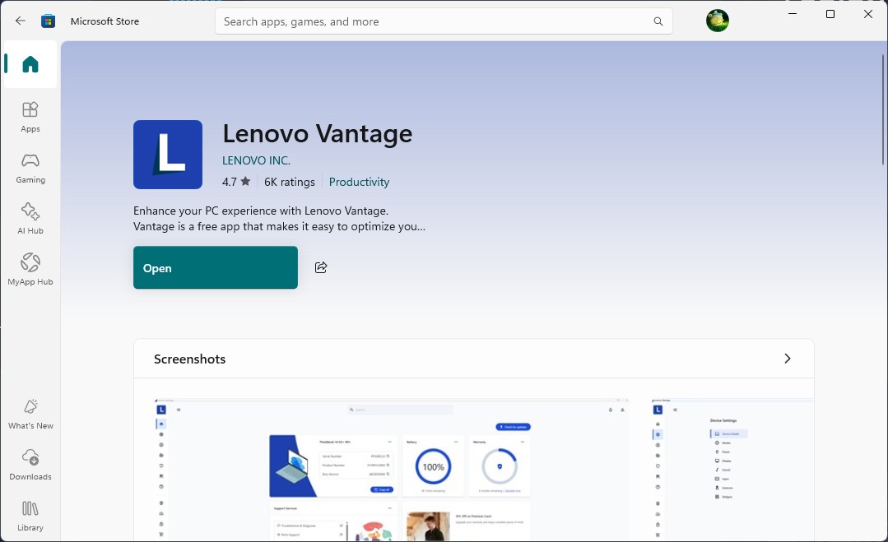Click the Open button for Lenovo Vantage
This screenshot has width=888, height=542.
215,267
